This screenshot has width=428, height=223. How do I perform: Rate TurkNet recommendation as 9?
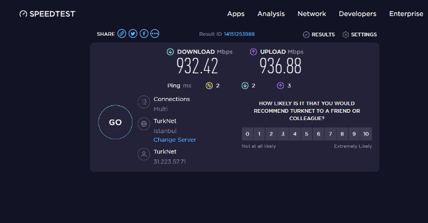(354, 134)
